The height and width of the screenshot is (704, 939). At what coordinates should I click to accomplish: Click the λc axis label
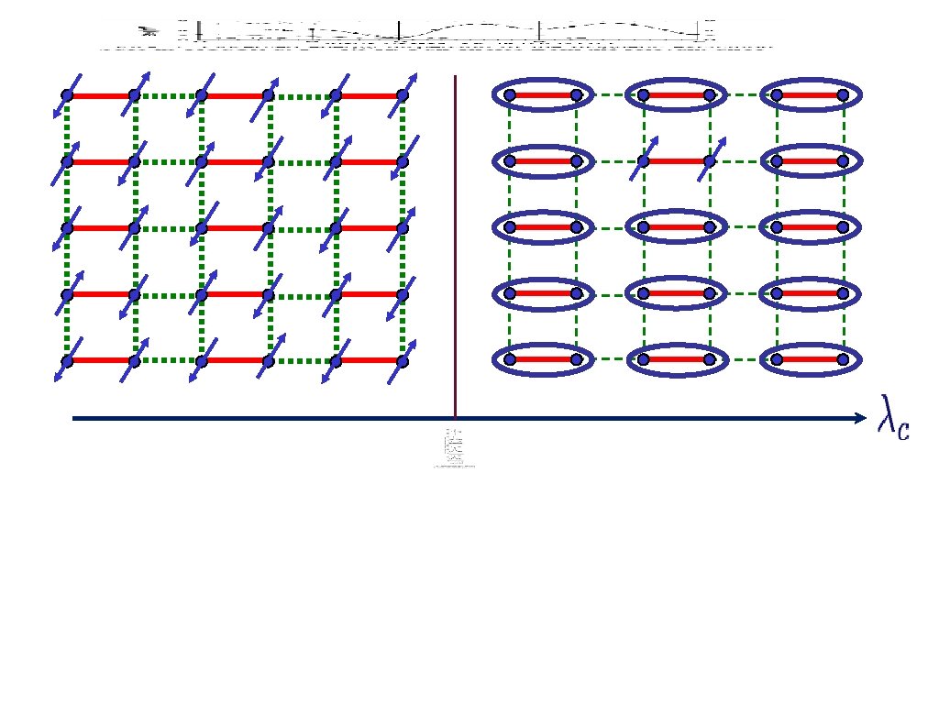click(x=893, y=417)
